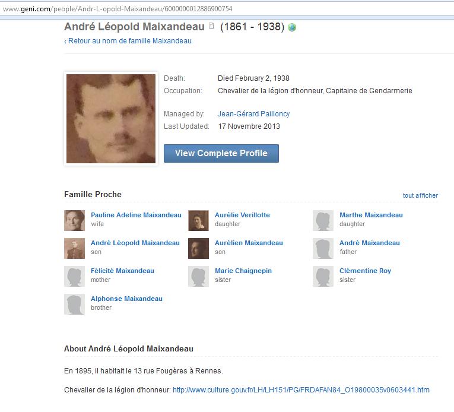This screenshot has height=412, width=454.
Task: Click the small document icon after the name
Action: [211, 26]
